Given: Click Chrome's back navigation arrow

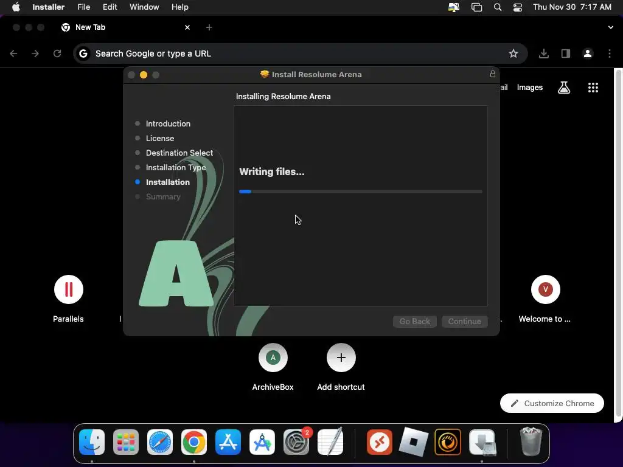Looking at the screenshot, I should pyautogui.click(x=13, y=54).
